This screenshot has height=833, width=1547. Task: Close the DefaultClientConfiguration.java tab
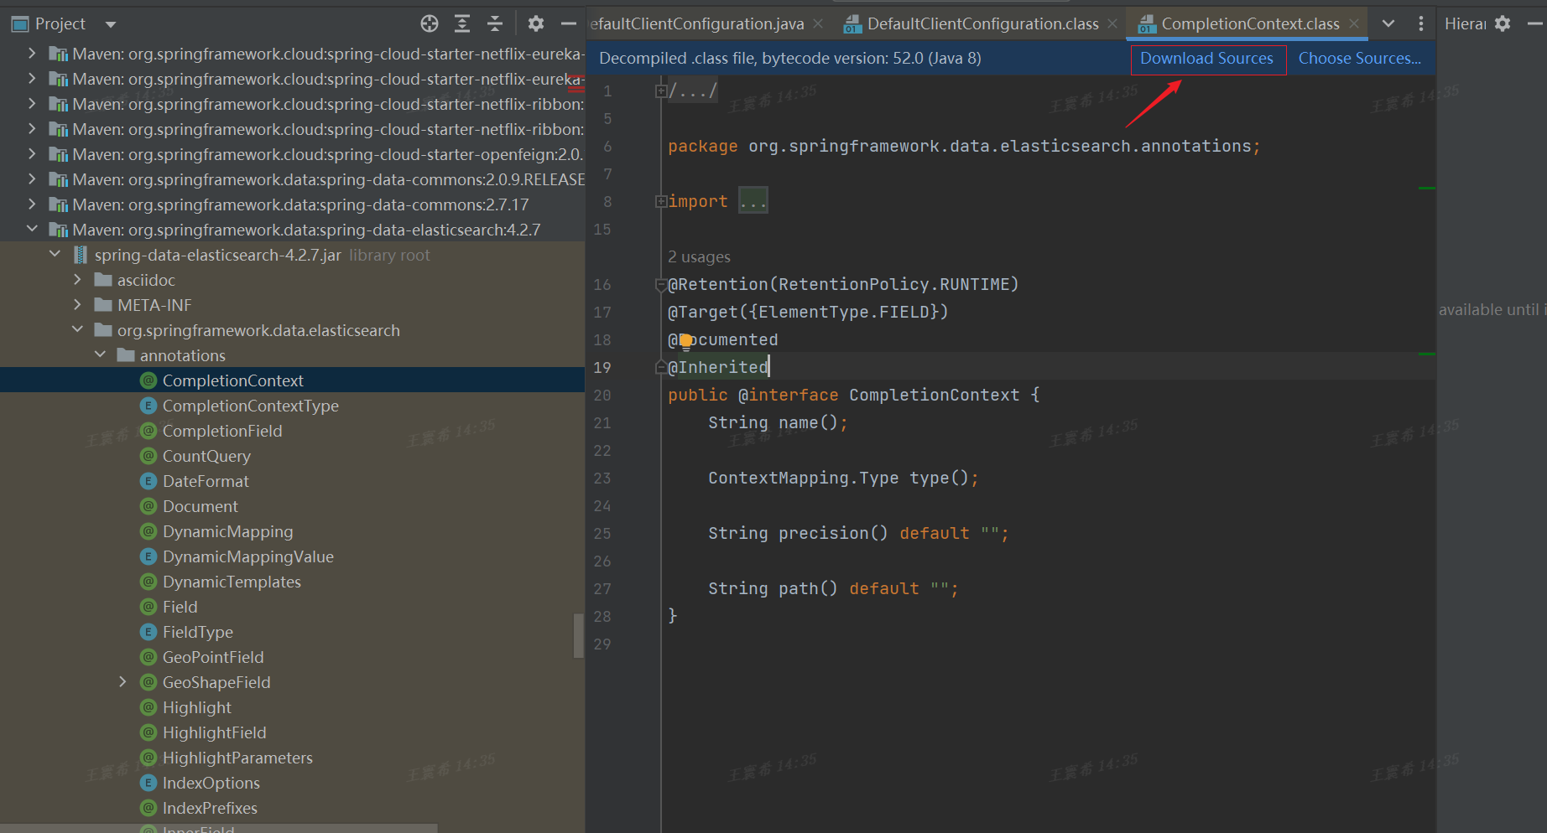[x=818, y=23]
